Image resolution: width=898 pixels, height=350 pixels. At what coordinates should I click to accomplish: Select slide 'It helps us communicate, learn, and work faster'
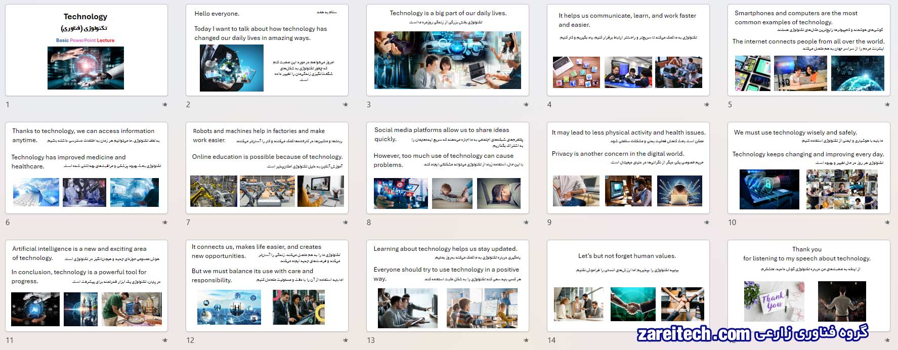628,50
